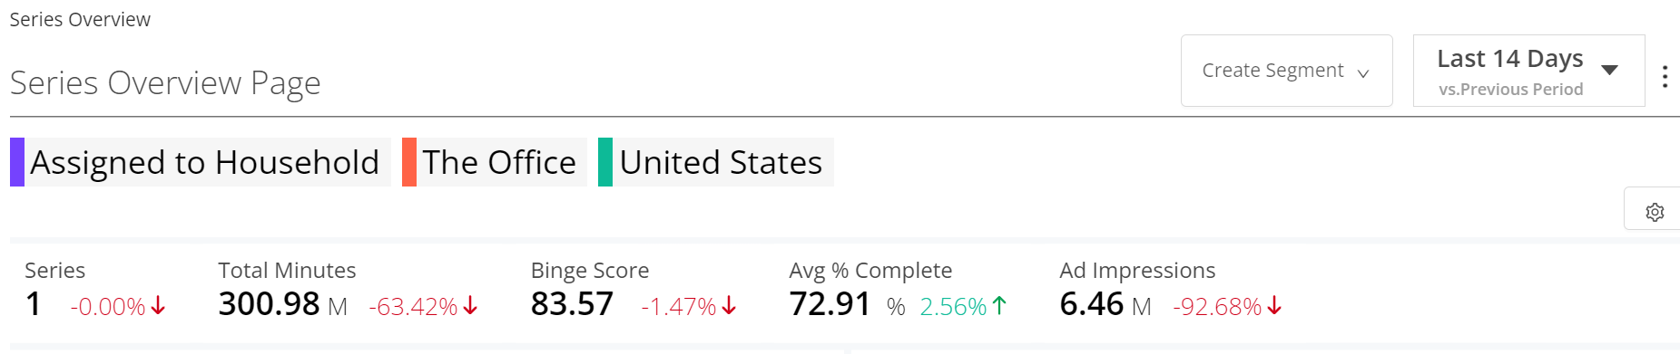Screen dimensions: 1680x354
Task: Select the Assigned to Household filter tag
Action: tap(201, 162)
